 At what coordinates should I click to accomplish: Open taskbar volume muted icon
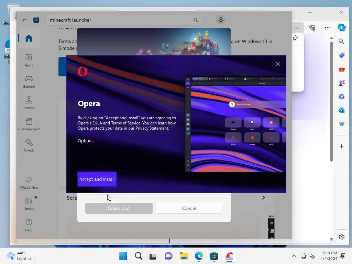coord(312,256)
